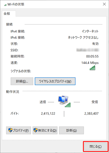
Task: Open 詳細(E)... connection details
Action: click(x=22, y=81)
